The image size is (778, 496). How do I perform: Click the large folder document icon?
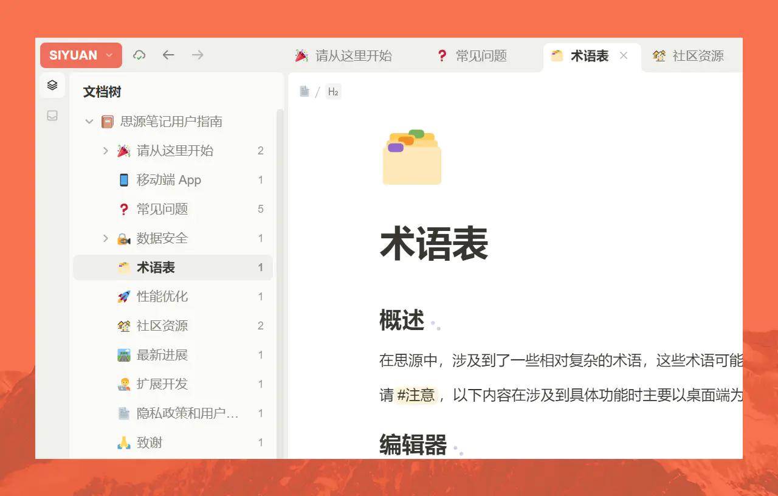412,157
